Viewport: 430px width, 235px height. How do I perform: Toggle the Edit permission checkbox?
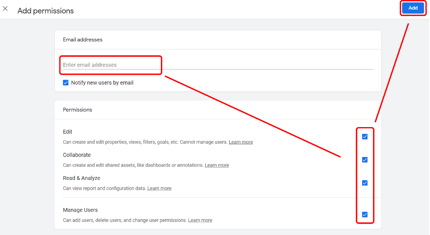(365, 137)
